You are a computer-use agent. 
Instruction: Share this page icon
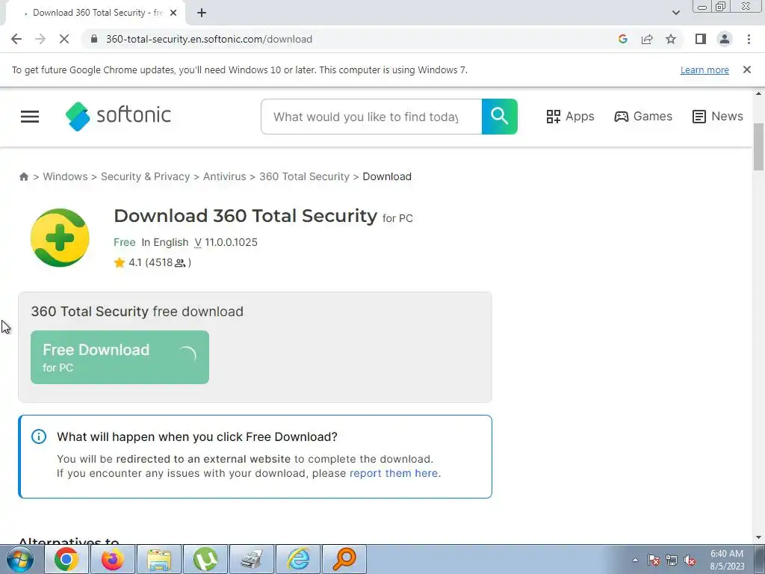(x=647, y=39)
